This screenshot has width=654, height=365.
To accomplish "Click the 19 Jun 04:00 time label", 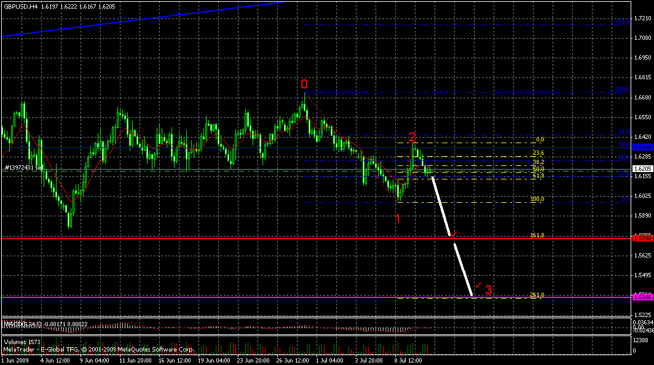I will 214,361.
